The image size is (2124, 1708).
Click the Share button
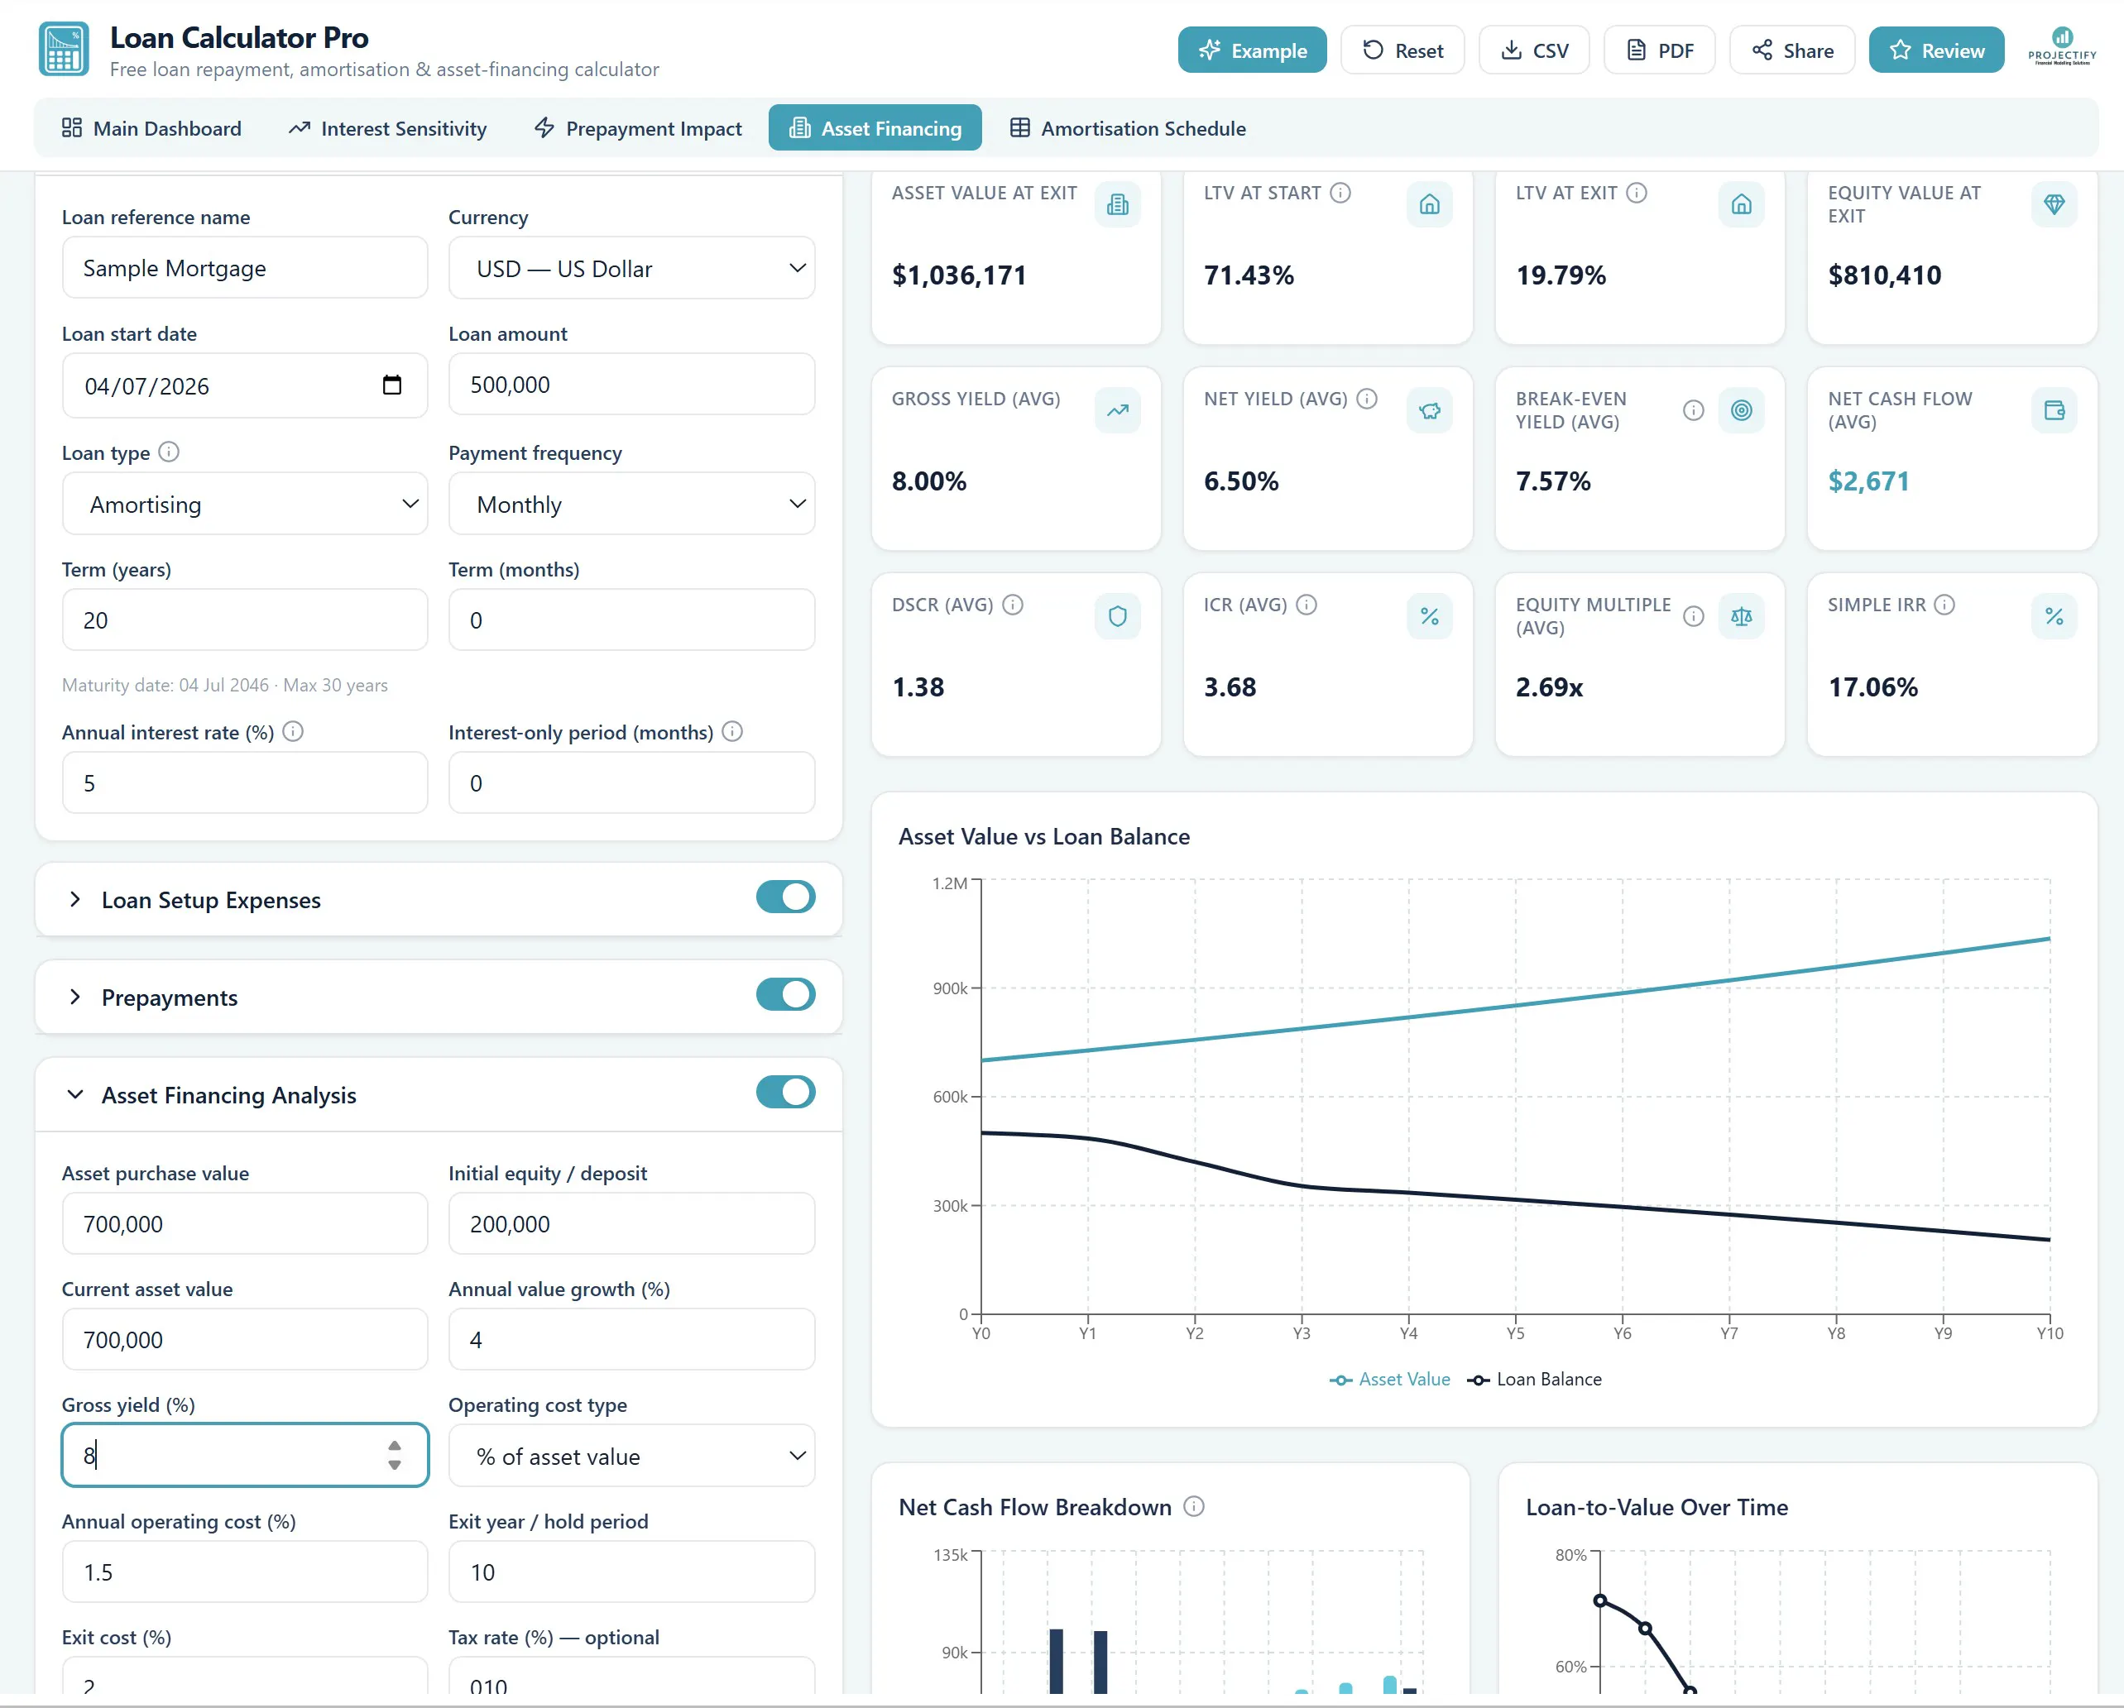[1792, 50]
